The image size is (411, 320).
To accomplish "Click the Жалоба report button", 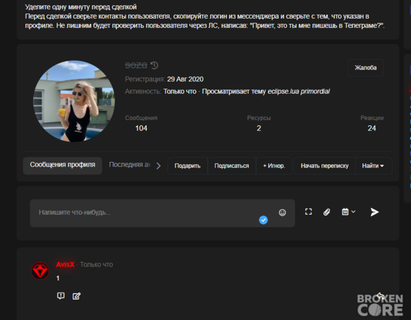I will pos(366,68).
